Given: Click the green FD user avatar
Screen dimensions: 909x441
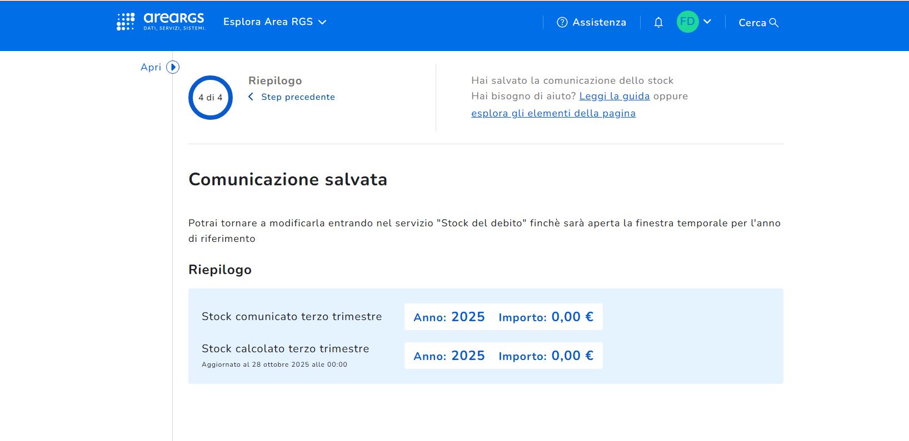Looking at the screenshot, I should click(687, 22).
